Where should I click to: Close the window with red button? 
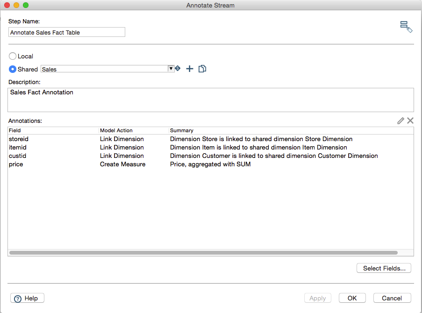7,5
